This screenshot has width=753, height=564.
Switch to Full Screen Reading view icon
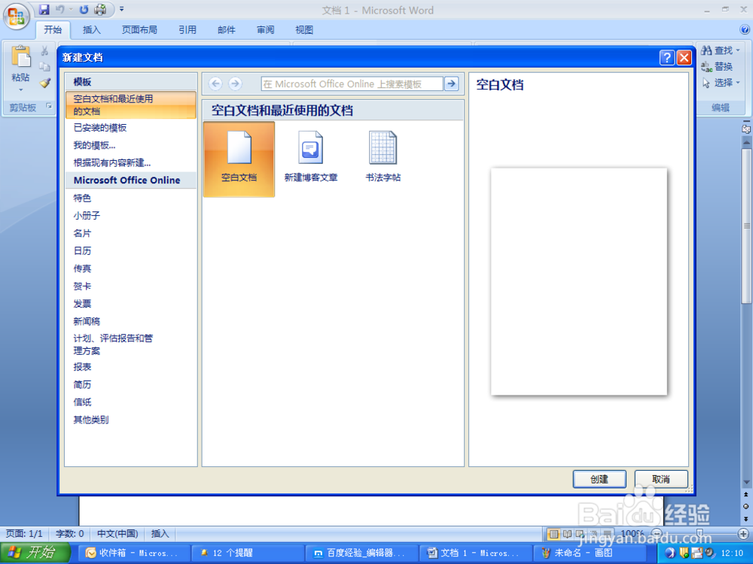[x=567, y=534]
